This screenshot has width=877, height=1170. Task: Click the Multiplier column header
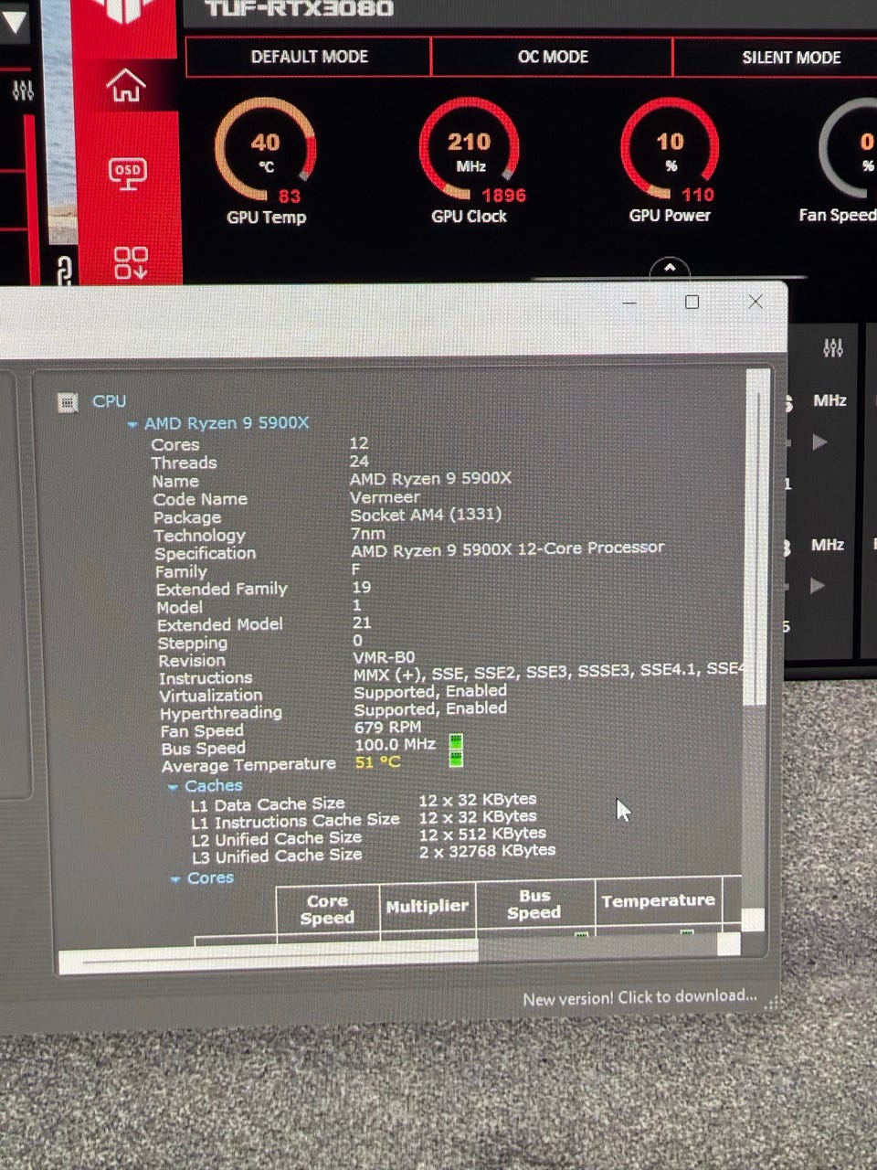pos(427,907)
